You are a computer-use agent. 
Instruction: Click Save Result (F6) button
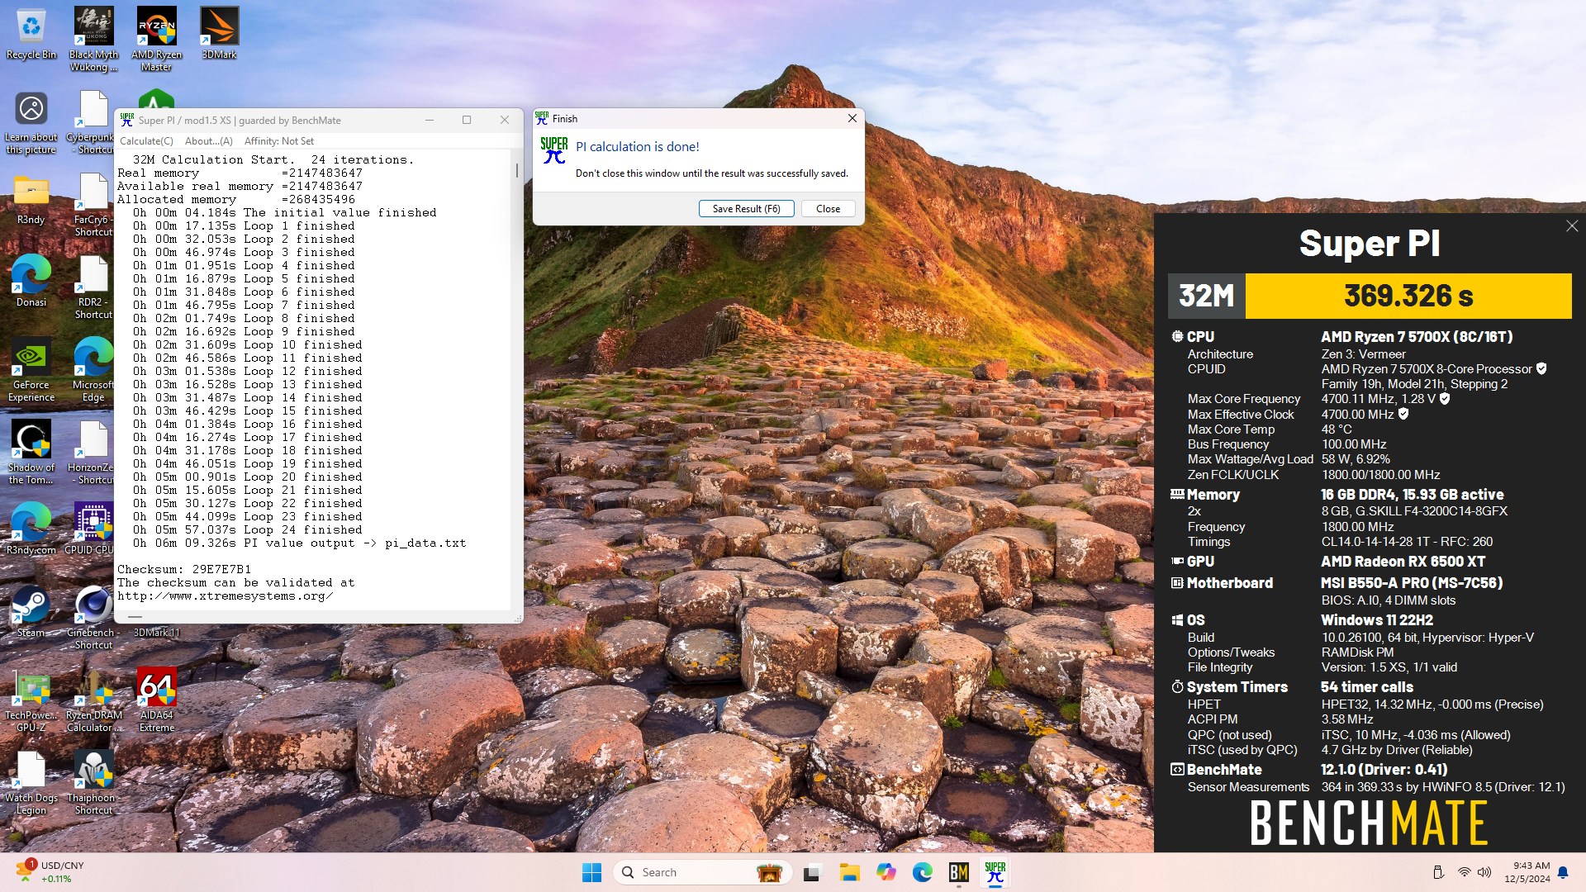tap(746, 209)
